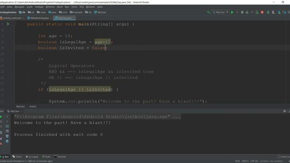Open the Build tool window tab

point(46,157)
